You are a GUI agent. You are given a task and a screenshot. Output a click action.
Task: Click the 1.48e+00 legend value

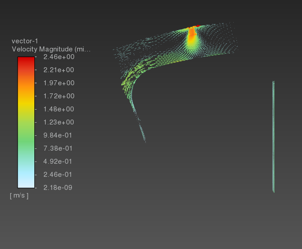coord(59,109)
